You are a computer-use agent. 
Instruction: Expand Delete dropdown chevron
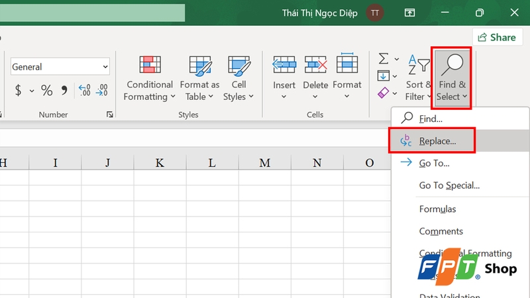coord(315,97)
